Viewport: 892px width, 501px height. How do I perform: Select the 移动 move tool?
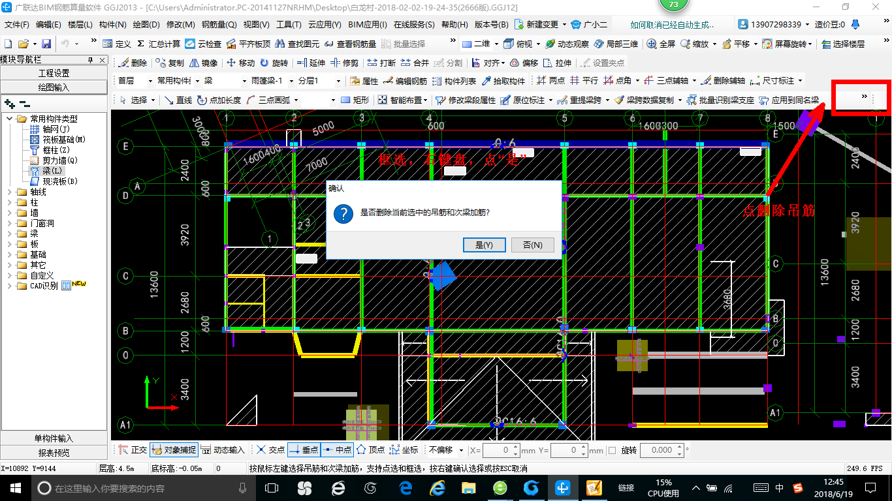tap(241, 63)
